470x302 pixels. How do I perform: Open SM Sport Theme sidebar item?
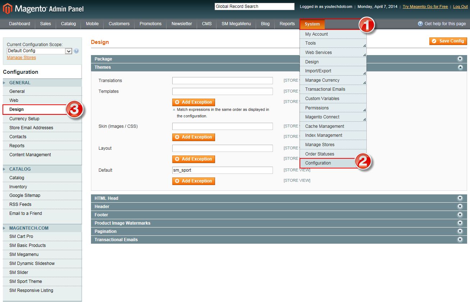pos(42,281)
